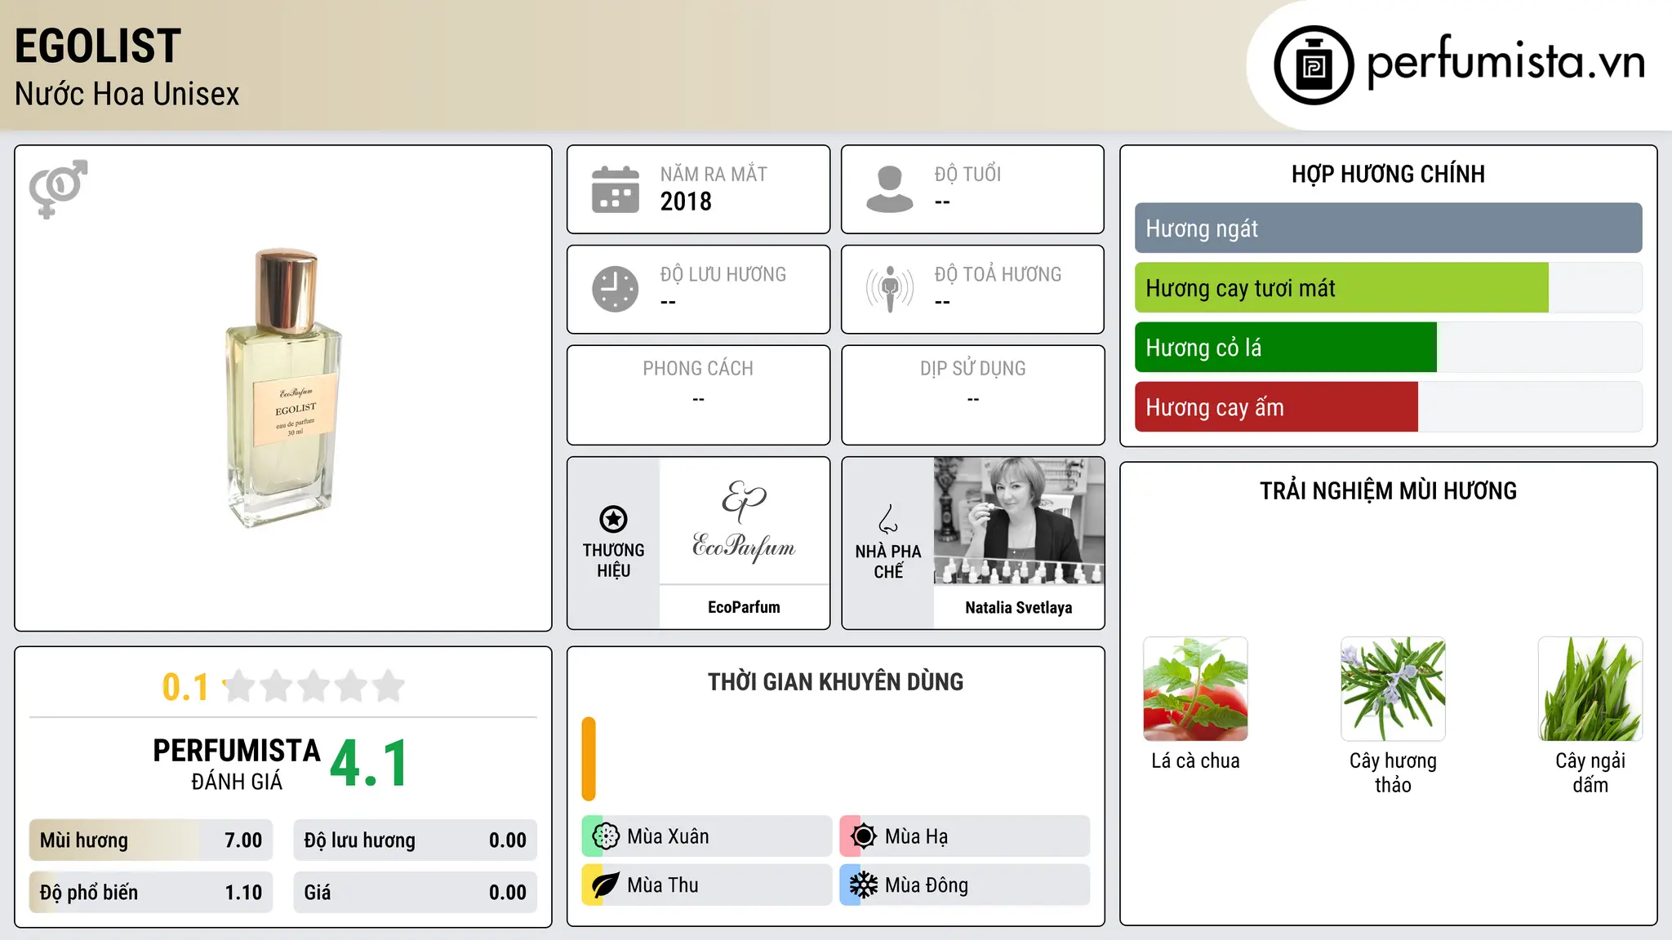Click the HỢP HƯƠNG CHÍNH heading

tap(1388, 174)
